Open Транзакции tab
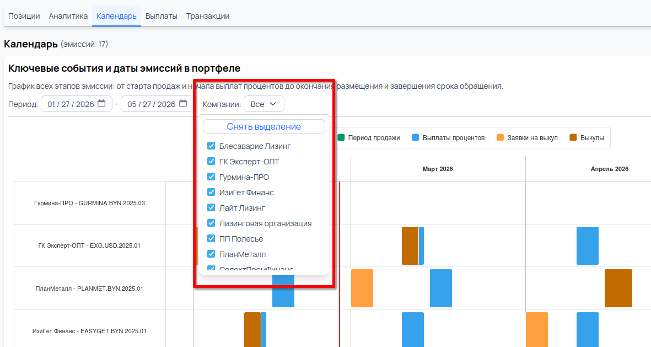Viewport: 651px width, 347px height. pyautogui.click(x=208, y=16)
